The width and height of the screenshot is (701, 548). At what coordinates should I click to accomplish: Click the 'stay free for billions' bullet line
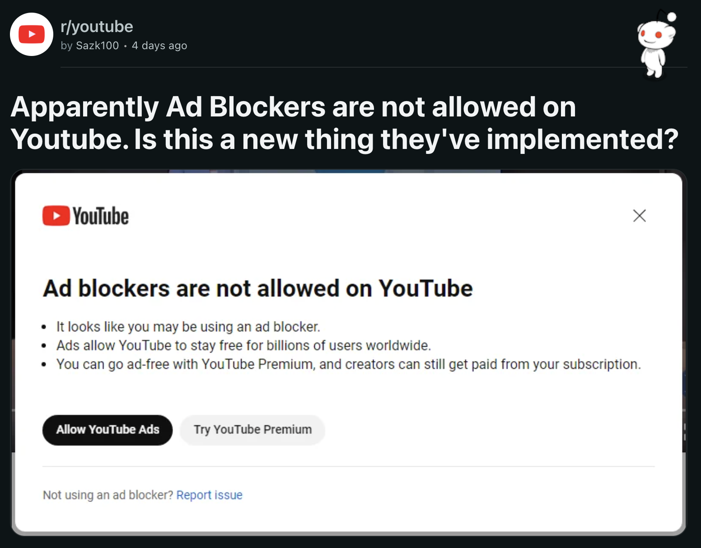coord(243,345)
